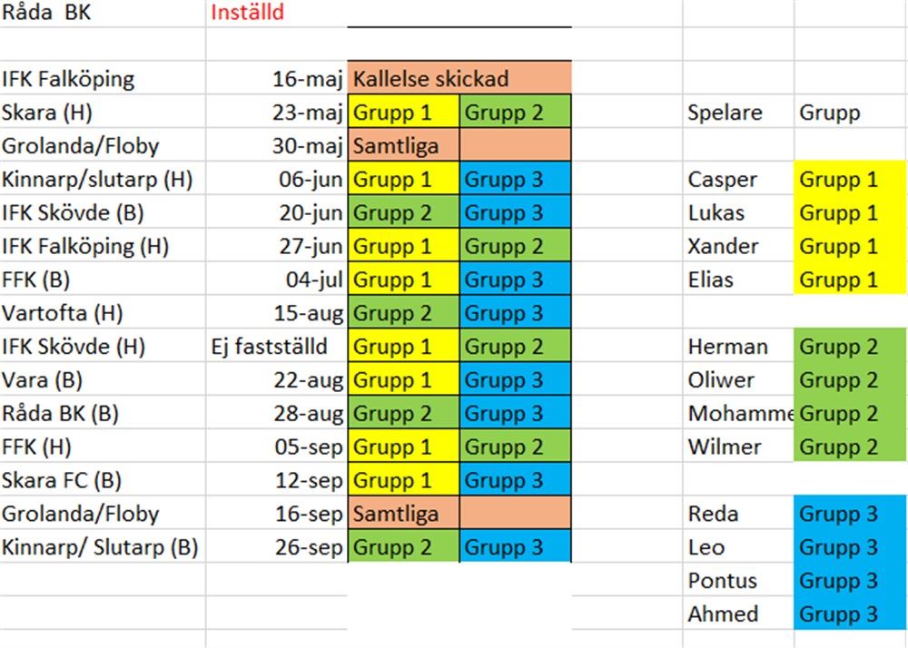This screenshot has width=908, height=648.
Task: Select the Skara FC (B) cell
Action: click(x=103, y=479)
